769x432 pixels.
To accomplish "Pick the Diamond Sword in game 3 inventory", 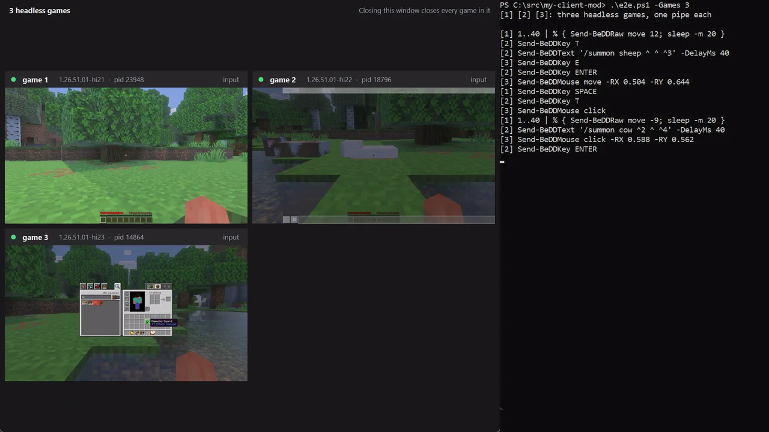I will [148, 322].
